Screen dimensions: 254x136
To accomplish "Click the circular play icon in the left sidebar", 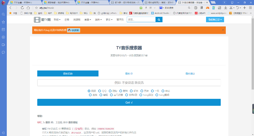I will pos(3,37).
